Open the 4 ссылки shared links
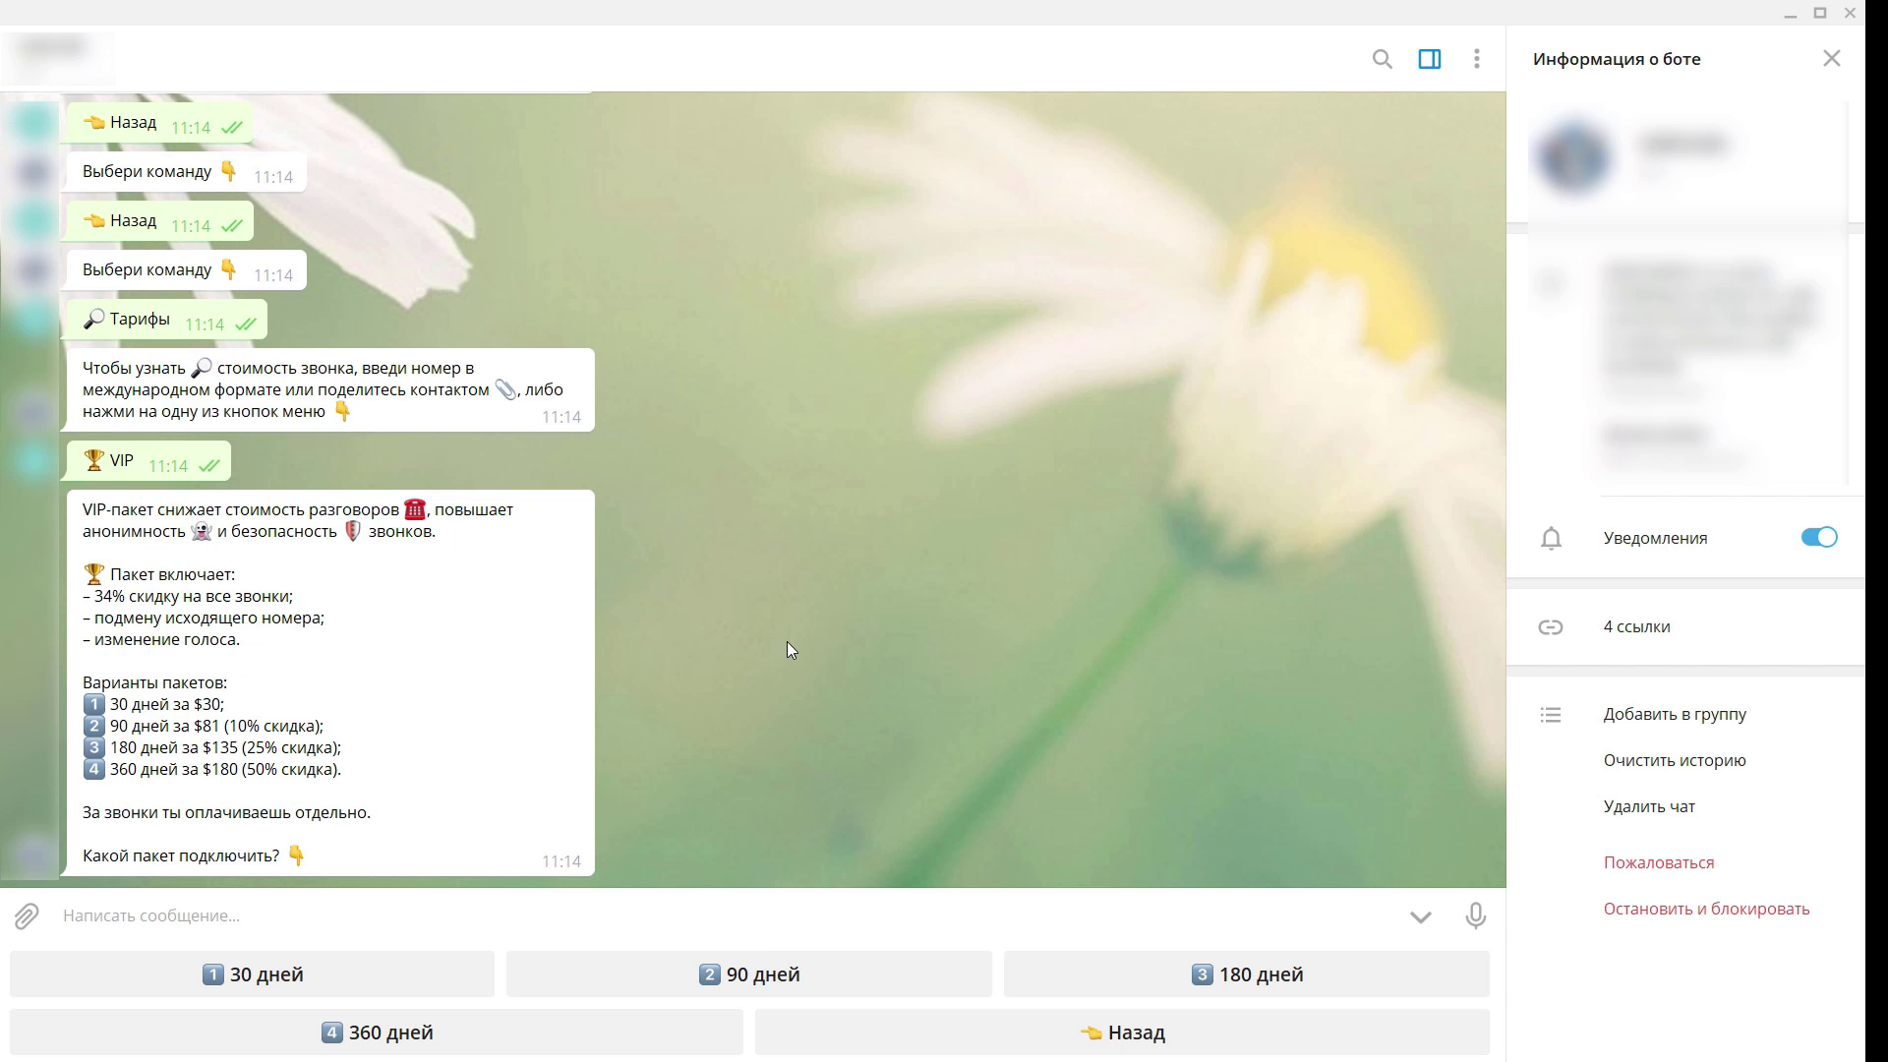 point(1636,627)
